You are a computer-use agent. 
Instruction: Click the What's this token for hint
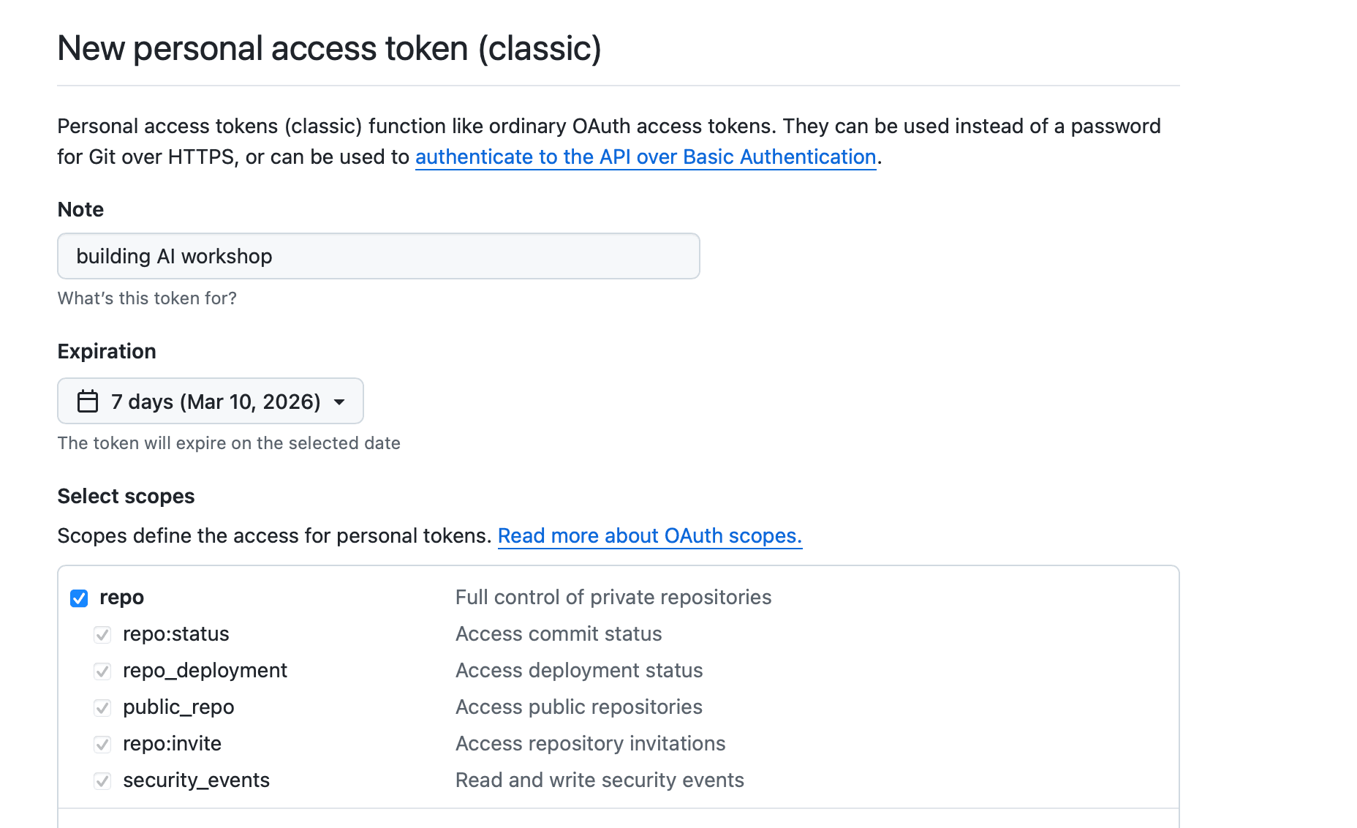[x=146, y=298]
